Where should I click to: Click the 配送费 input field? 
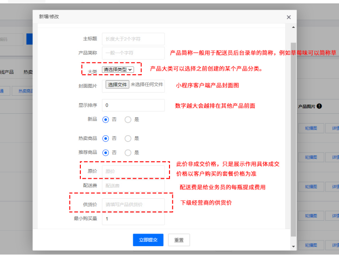tap(133, 186)
